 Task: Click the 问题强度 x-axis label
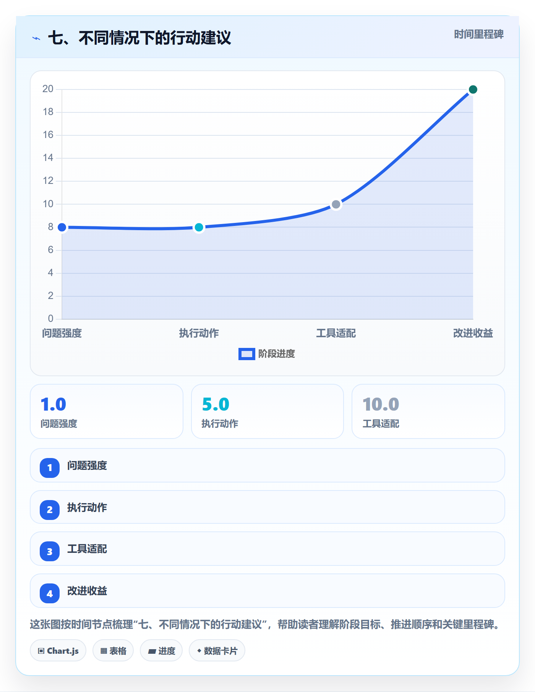tap(62, 333)
